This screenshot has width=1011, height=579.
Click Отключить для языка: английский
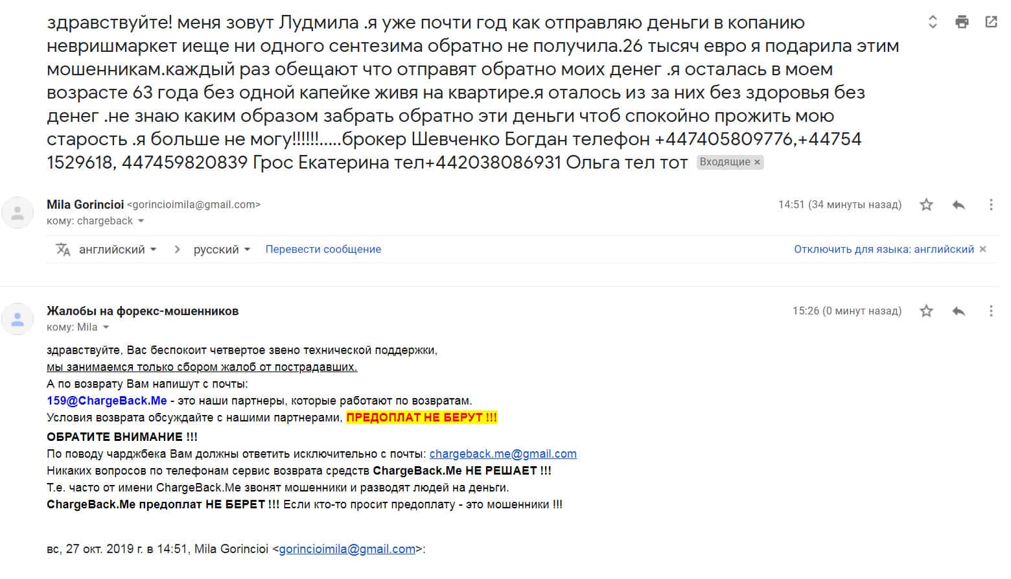883,250
